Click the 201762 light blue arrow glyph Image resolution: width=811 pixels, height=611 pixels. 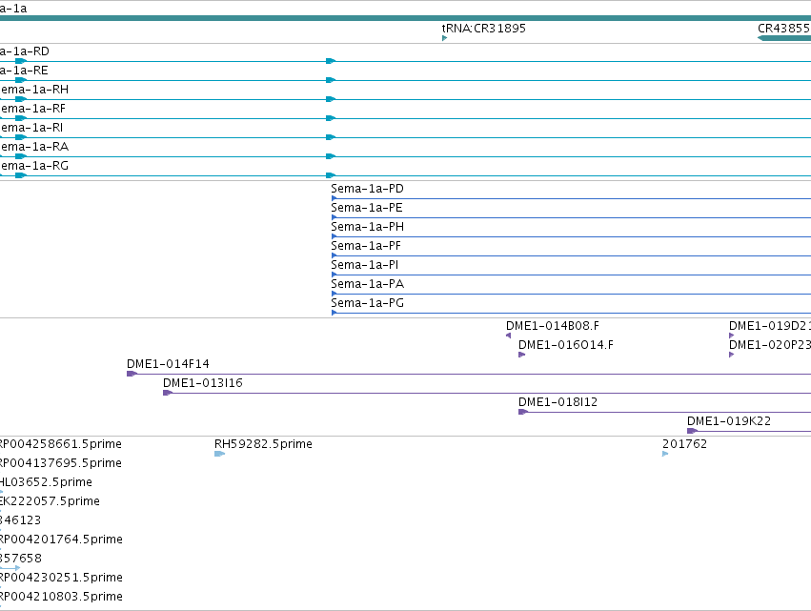tap(665, 454)
